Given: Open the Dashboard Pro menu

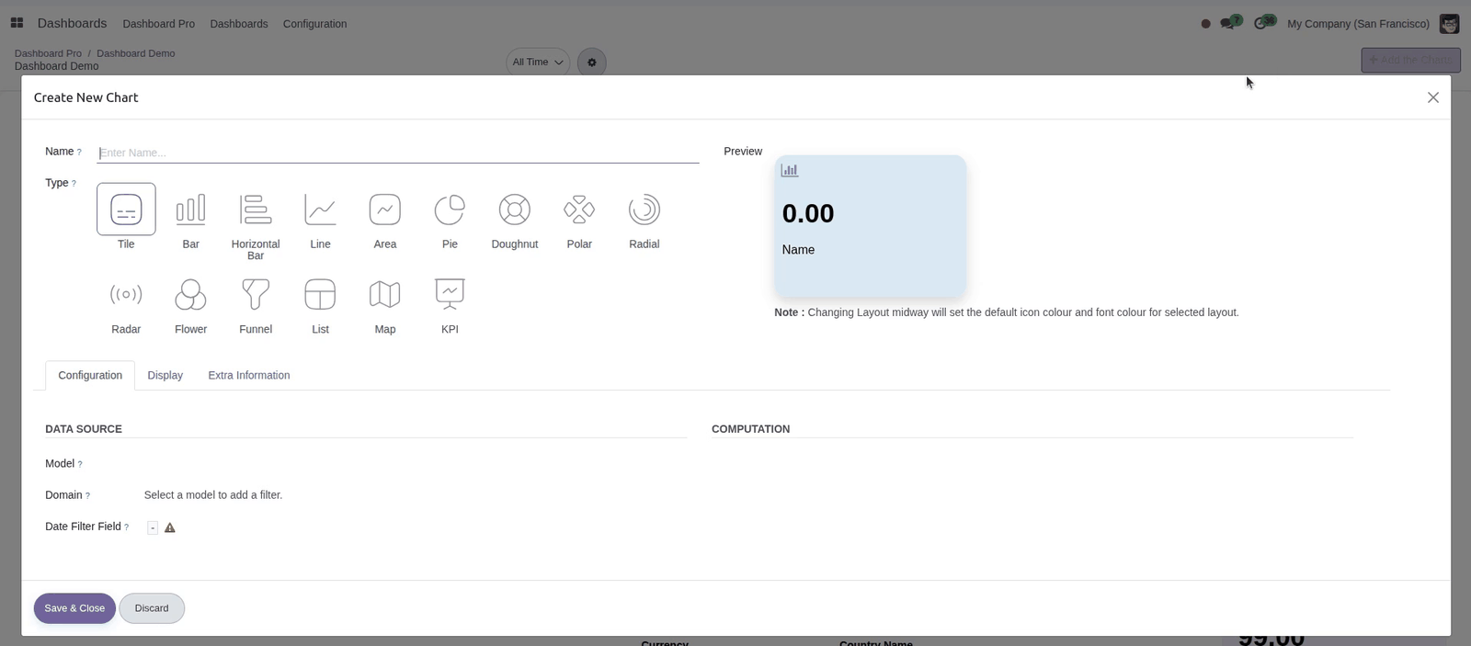Looking at the screenshot, I should [x=159, y=24].
